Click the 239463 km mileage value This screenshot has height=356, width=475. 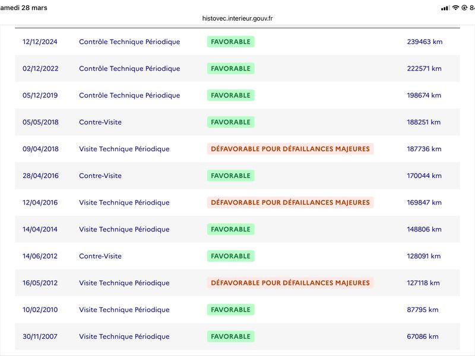coord(425,42)
